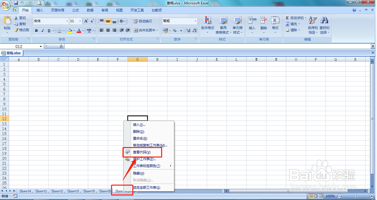Open Merge & Center (合并后居中) dropdown arrow
Image resolution: width=377 pixels, height=200 pixels.
tap(158, 30)
